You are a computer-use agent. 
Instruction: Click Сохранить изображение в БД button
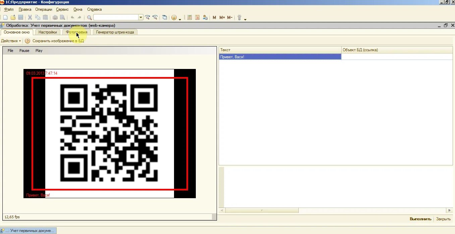coord(58,41)
